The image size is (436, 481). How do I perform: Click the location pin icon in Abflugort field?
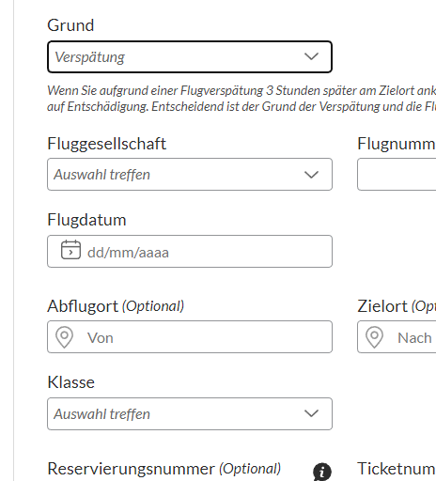point(64,337)
